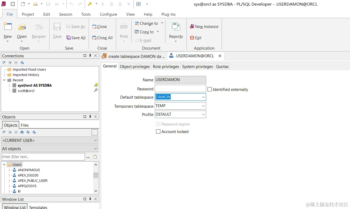Switch to the create tablespace DAMON tab
350x209 pixels.
[x=134, y=56]
